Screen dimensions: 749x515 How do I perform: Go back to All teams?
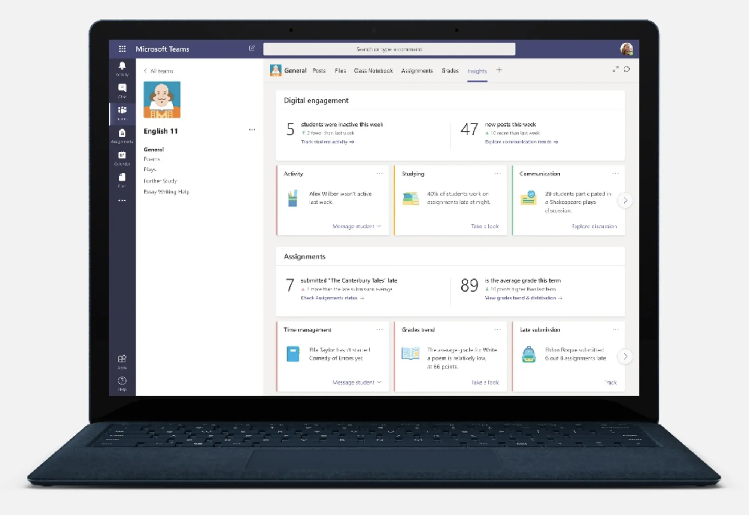tap(158, 71)
